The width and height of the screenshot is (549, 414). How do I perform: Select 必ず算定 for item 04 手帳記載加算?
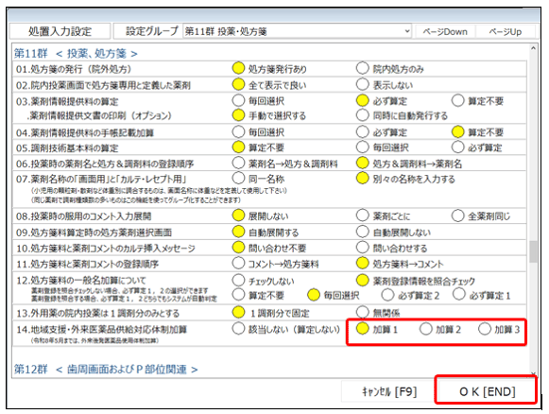coord(363,132)
